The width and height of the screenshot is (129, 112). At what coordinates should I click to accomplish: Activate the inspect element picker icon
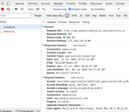click(3, 4)
